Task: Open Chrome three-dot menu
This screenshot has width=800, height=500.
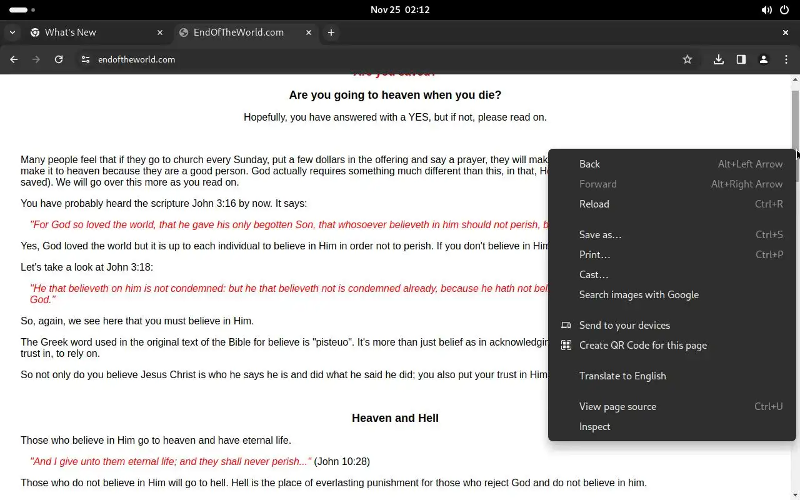Action: (786, 59)
